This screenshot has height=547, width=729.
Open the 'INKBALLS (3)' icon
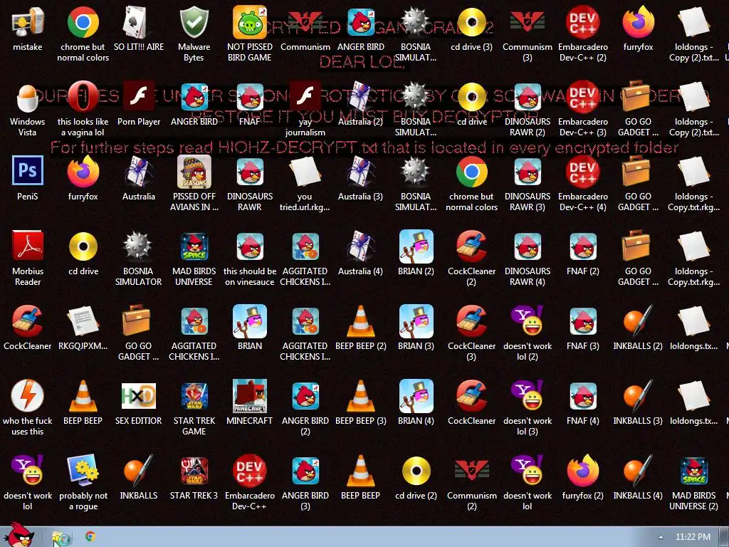click(x=638, y=395)
